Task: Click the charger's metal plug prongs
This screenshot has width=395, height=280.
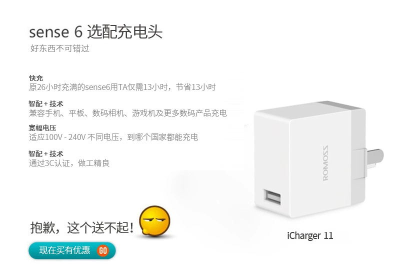Action: click(375, 159)
